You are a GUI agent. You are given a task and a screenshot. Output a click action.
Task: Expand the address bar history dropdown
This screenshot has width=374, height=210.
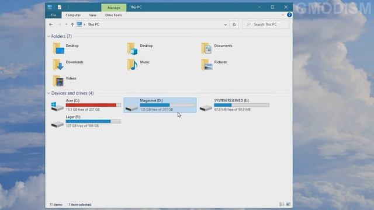pos(226,24)
